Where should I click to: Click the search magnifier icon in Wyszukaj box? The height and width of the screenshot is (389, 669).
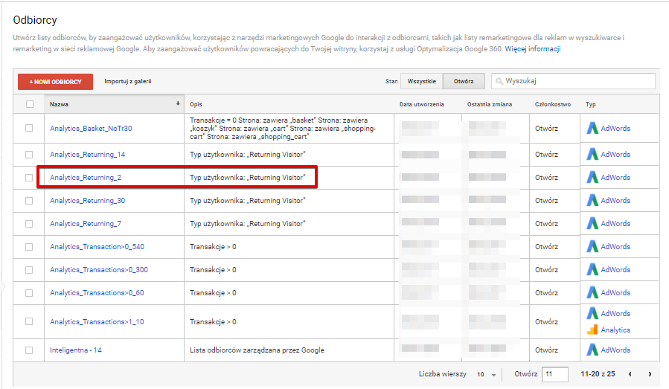499,81
